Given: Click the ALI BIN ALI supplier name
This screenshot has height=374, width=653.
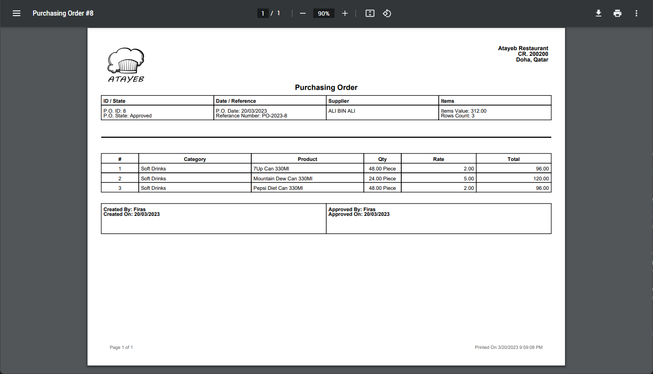Looking at the screenshot, I should pos(342,111).
